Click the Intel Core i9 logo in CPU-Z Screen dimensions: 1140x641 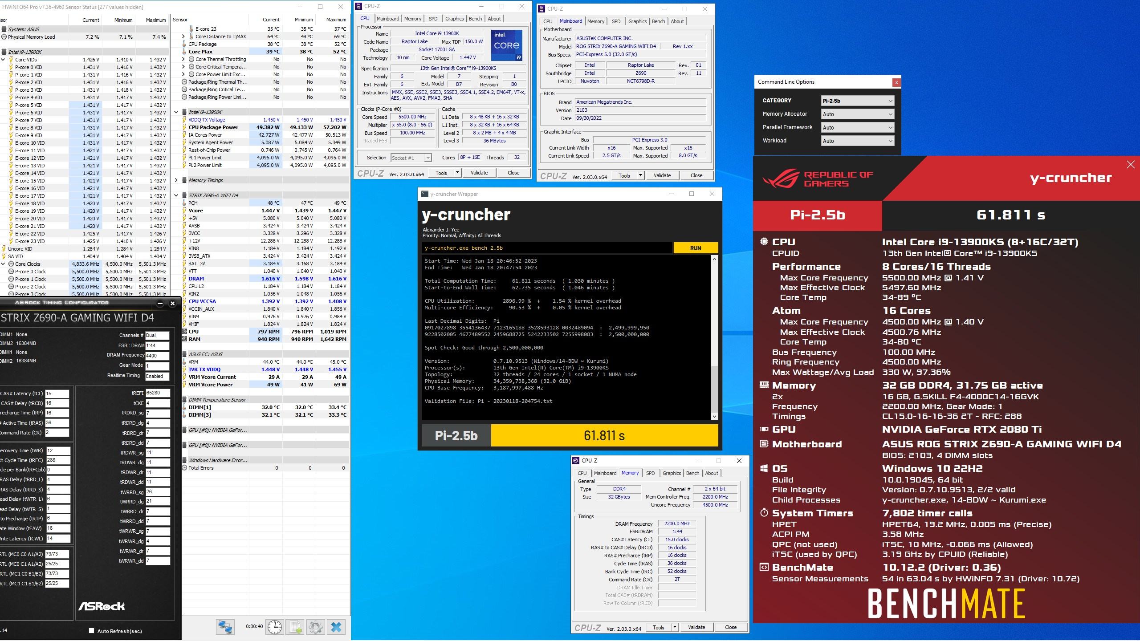click(507, 45)
